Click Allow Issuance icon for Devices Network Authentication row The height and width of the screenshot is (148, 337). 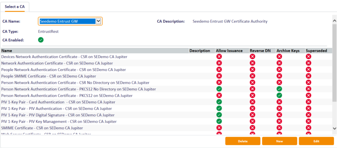(219, 56)
